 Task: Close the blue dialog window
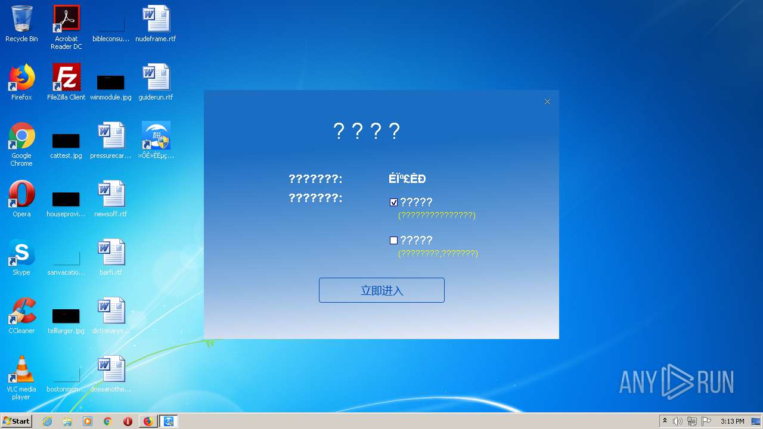(547, 102)
